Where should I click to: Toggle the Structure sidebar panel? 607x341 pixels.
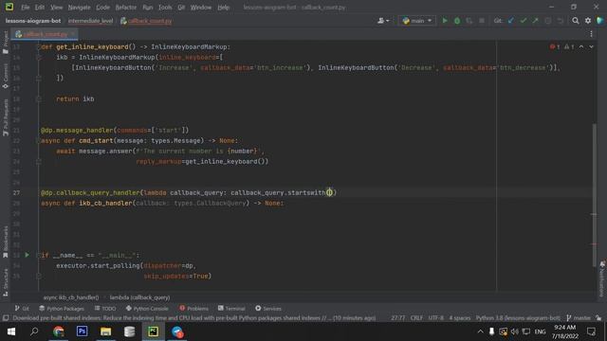tap(6, 282)
